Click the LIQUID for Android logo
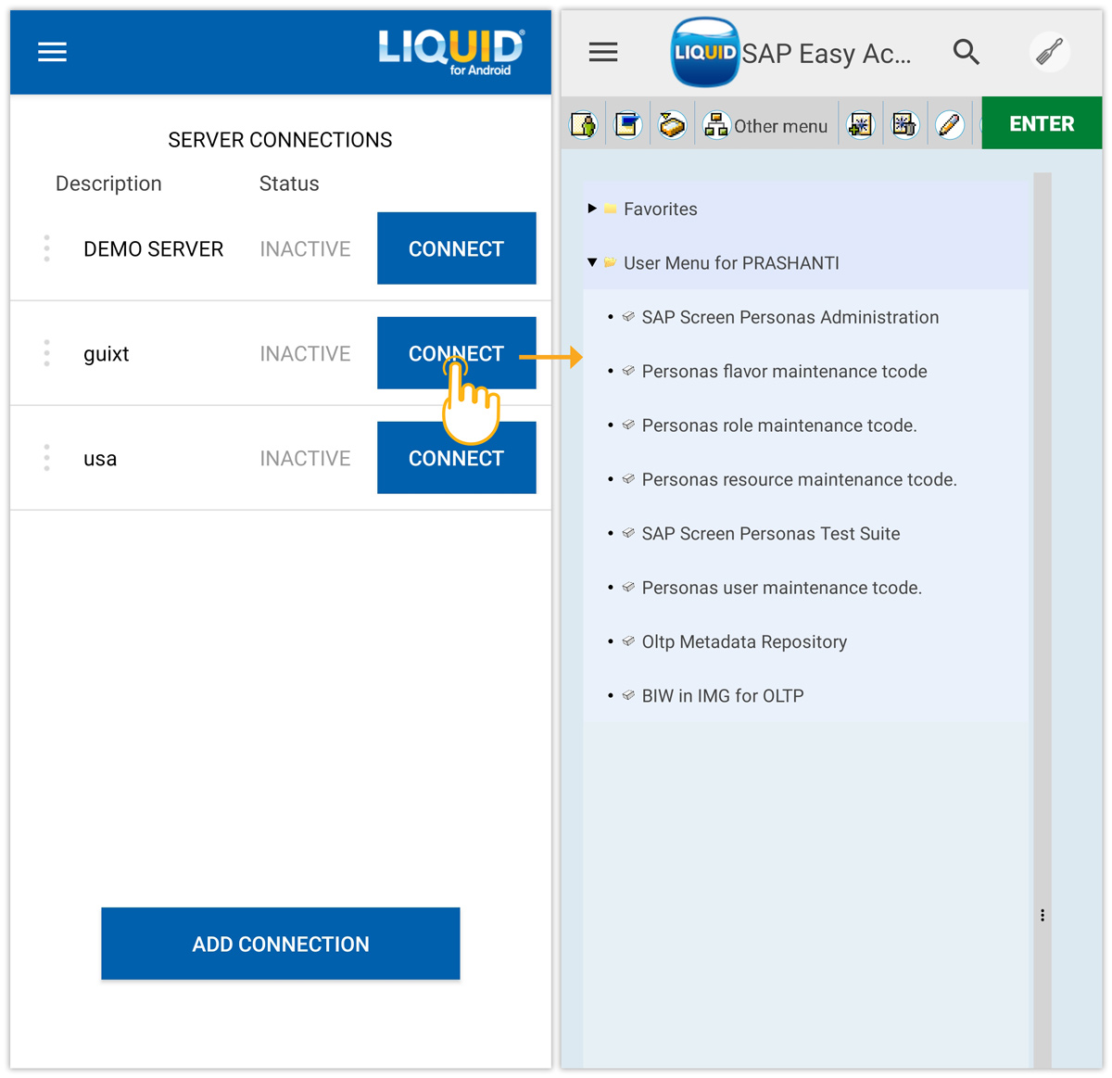 pyautogui.click(x=451, y=52)
